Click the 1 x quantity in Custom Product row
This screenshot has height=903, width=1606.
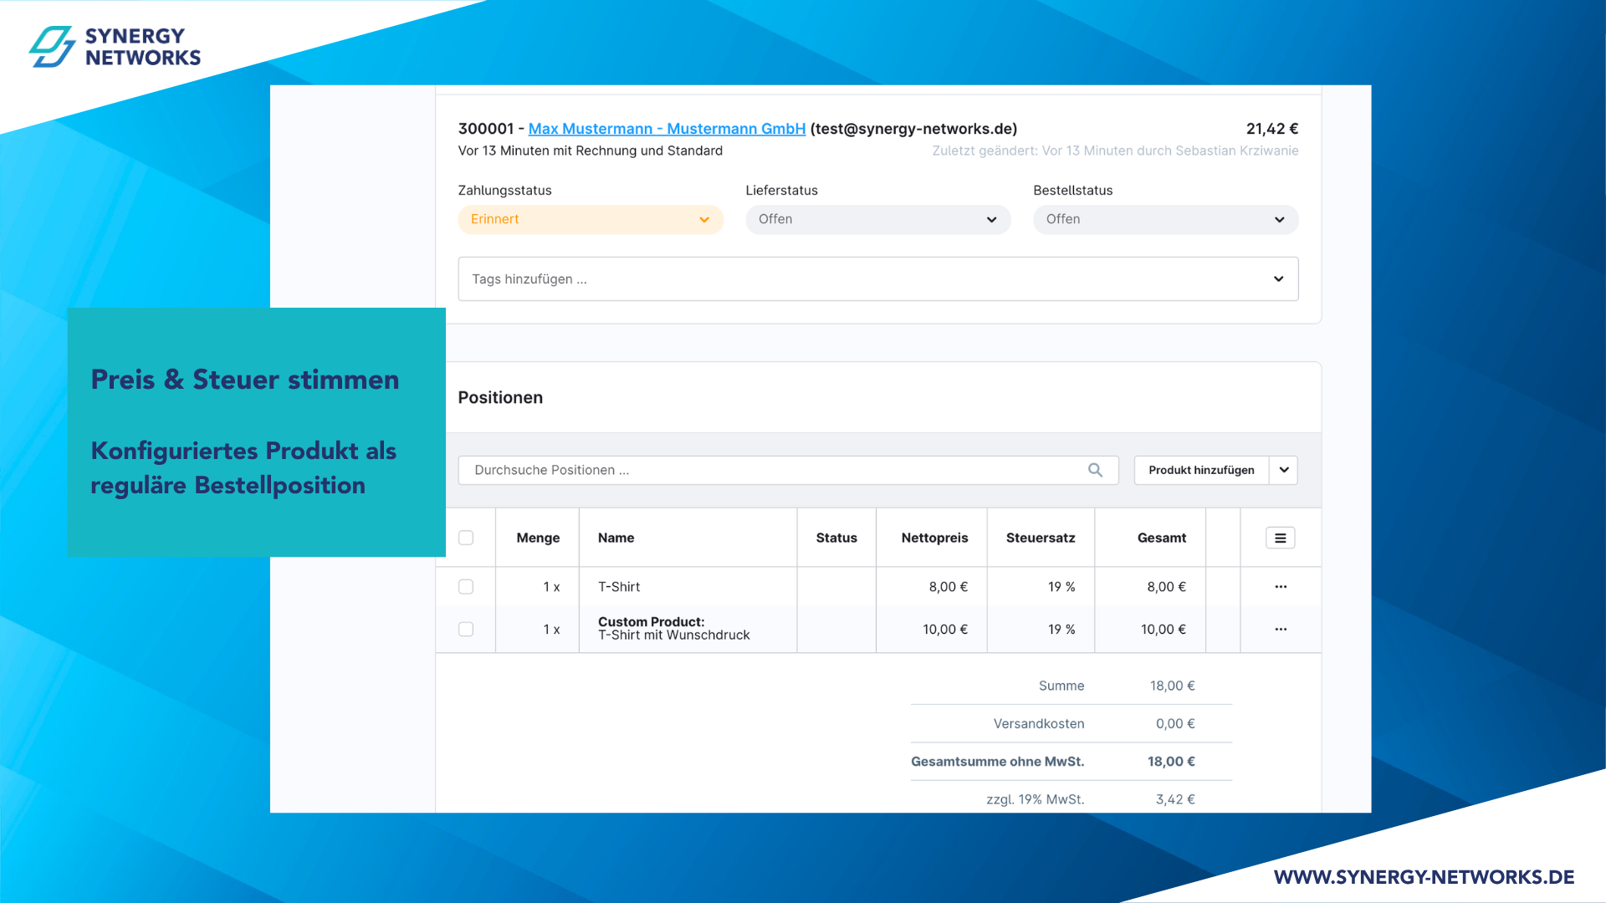[x=551, y=630]
